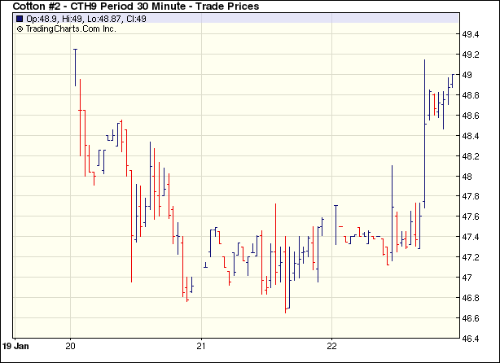This screenshot has height=363, width=500.
Task: Select the 22 date label on time axis
Action: 332,345
